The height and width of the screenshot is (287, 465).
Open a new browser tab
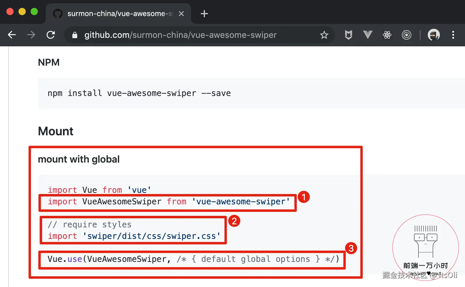click(204, 14)
